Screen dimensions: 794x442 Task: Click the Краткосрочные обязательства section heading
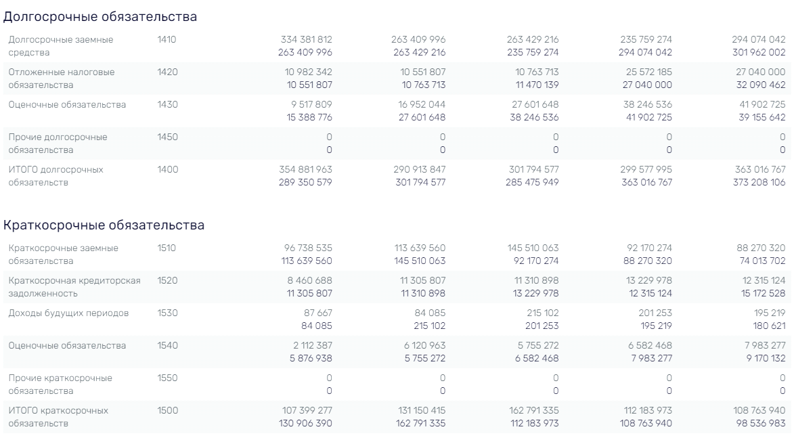[104, 225]
